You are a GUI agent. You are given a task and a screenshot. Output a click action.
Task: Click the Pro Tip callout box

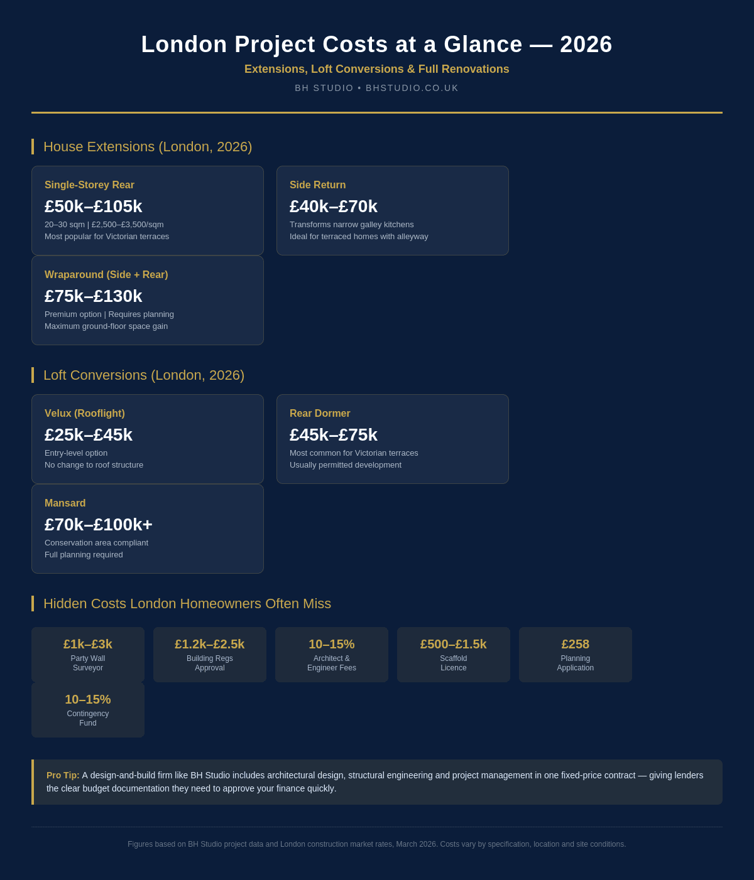(x=377, y=782)
